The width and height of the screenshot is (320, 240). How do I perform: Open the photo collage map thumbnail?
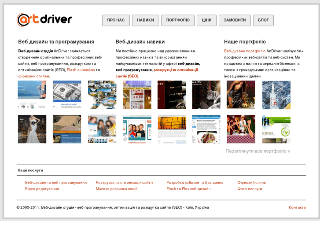(102, 95)
